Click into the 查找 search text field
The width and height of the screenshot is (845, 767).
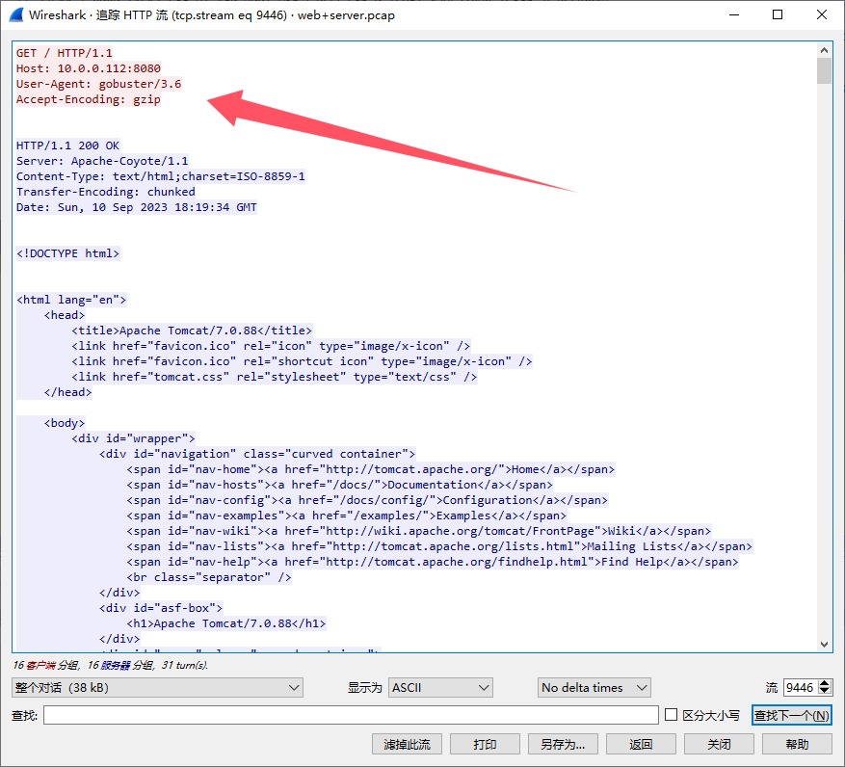(351, 715)
